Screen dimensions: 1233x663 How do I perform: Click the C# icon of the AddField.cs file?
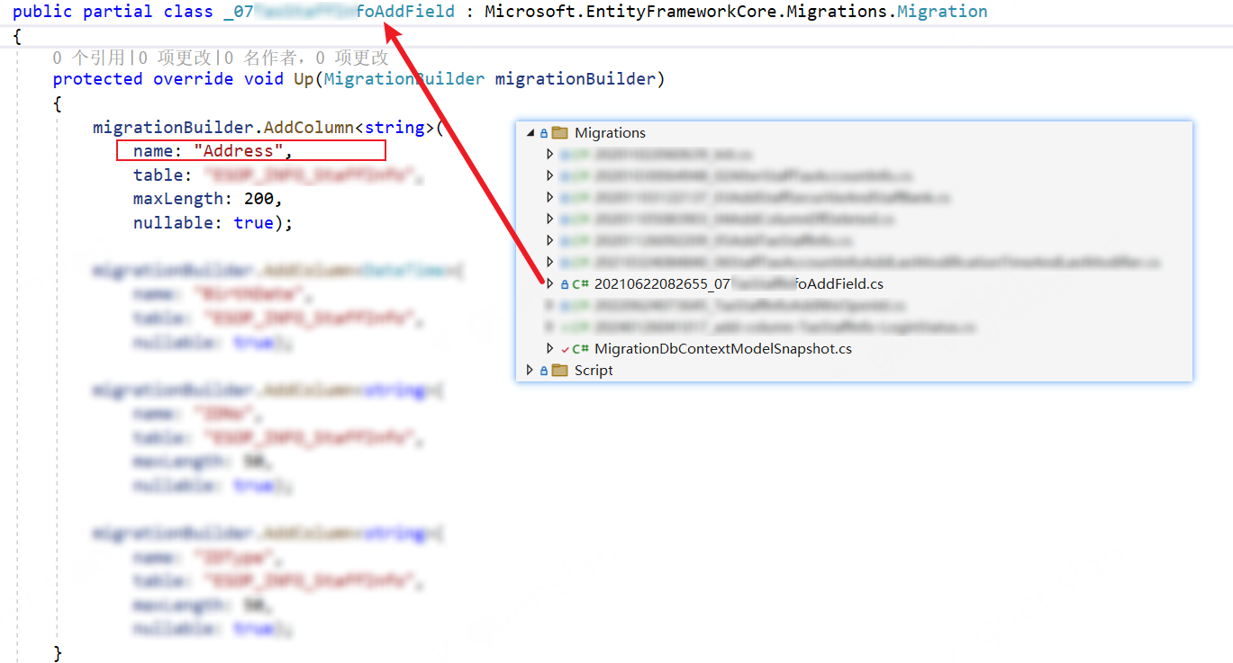[580, 284]
